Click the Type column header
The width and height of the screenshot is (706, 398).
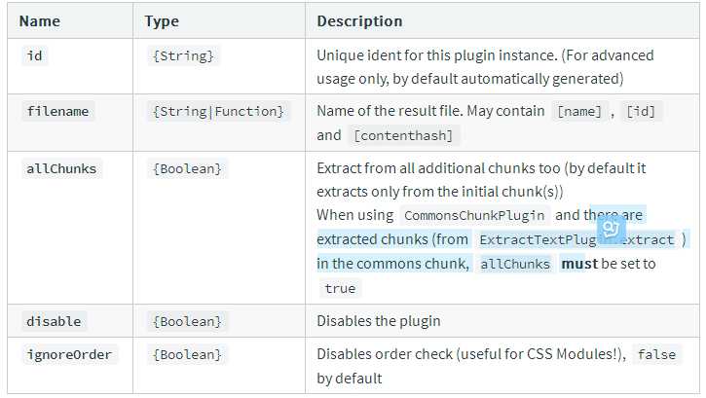pos(162,21)
